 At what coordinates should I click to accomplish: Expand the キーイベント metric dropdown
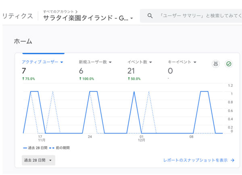coord(195,62)
